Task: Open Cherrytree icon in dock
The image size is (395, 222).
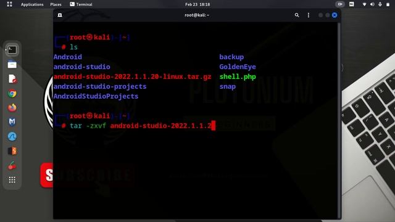Action: [12, 166]
